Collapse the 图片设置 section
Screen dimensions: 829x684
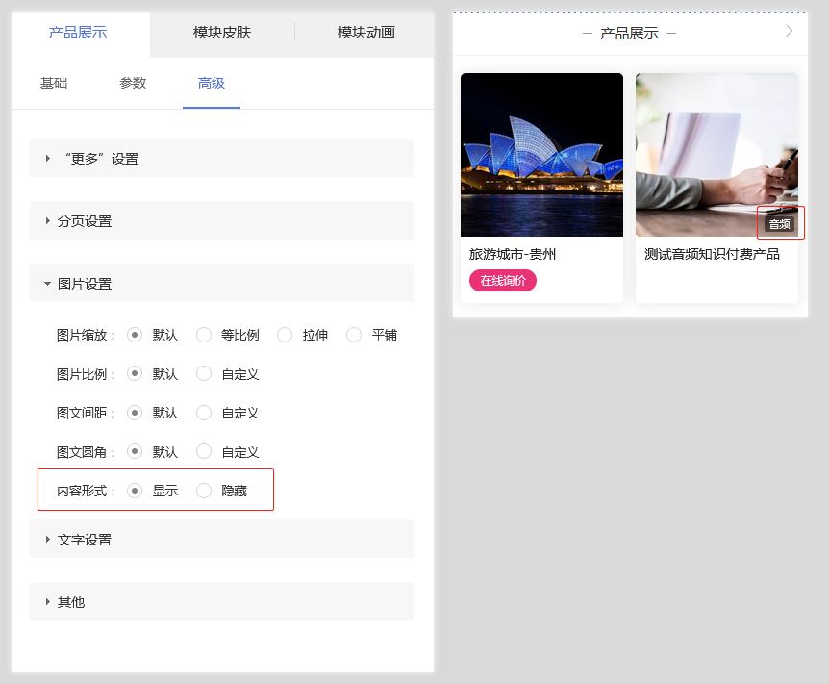tap(222, 283)
